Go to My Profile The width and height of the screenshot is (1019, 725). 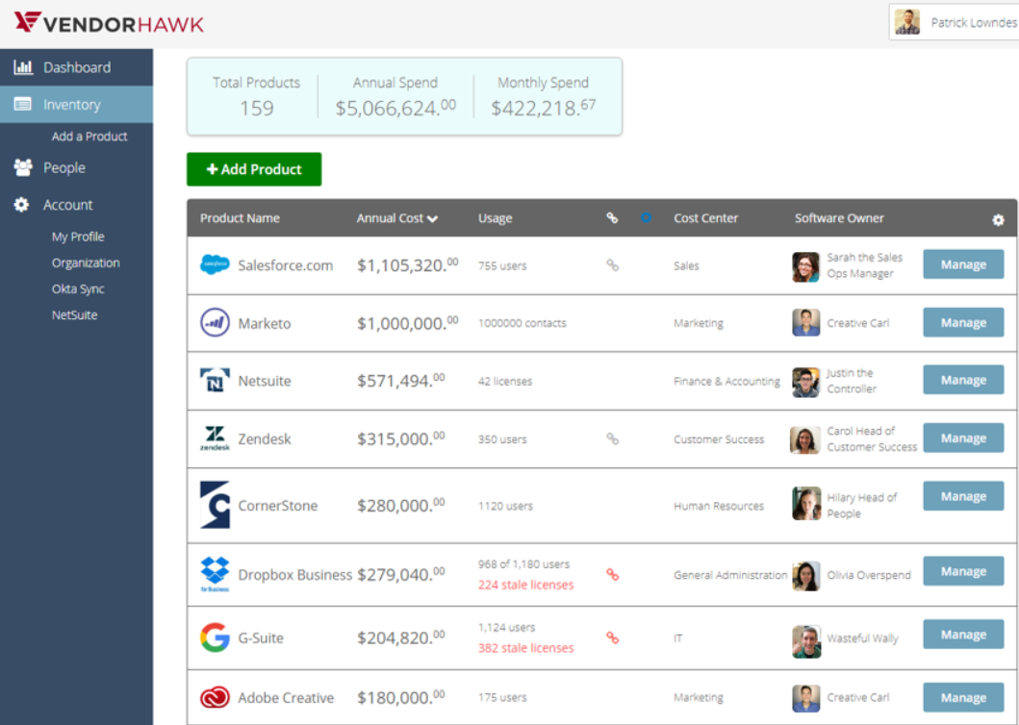78,237
